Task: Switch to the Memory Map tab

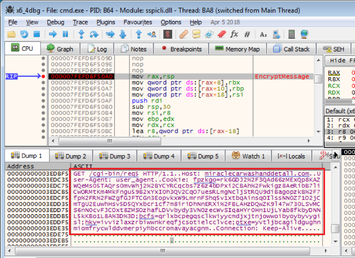Action: 237,49
